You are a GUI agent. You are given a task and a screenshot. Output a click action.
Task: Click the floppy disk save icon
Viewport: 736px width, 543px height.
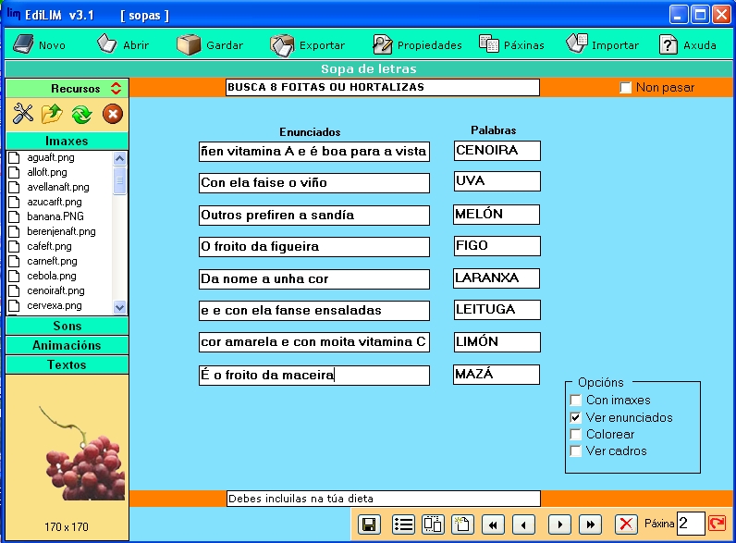[368, 524]
